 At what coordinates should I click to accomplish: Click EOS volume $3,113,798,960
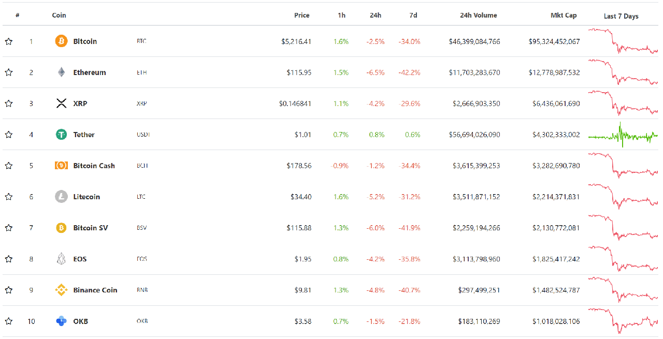coord(477,259)
